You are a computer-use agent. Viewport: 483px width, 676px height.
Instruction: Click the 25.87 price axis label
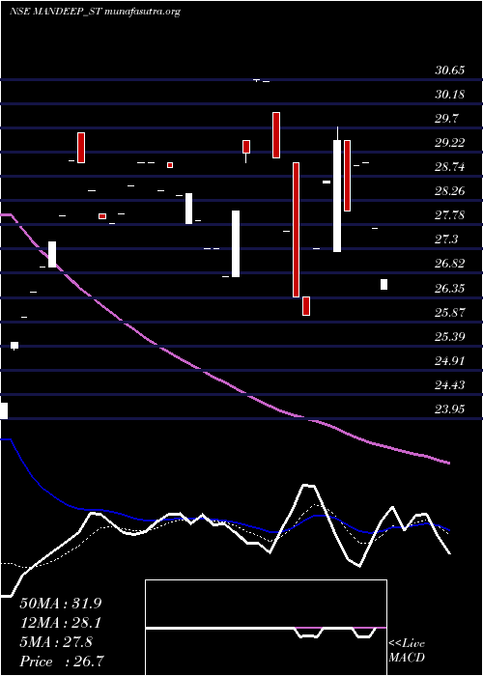(450, 312)
